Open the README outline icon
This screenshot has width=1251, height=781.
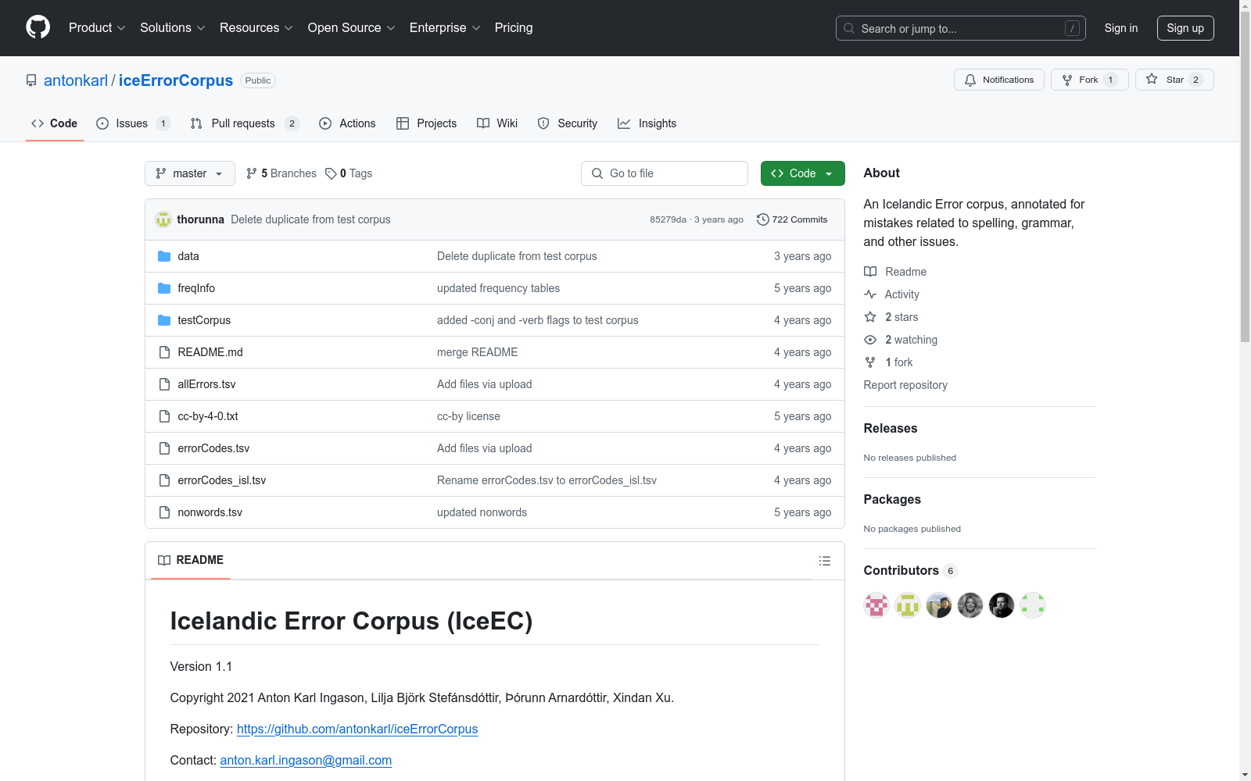824,561
